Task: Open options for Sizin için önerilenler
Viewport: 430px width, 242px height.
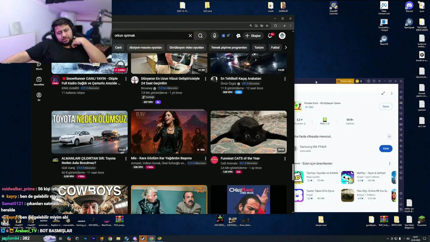Action: point(390,164)
